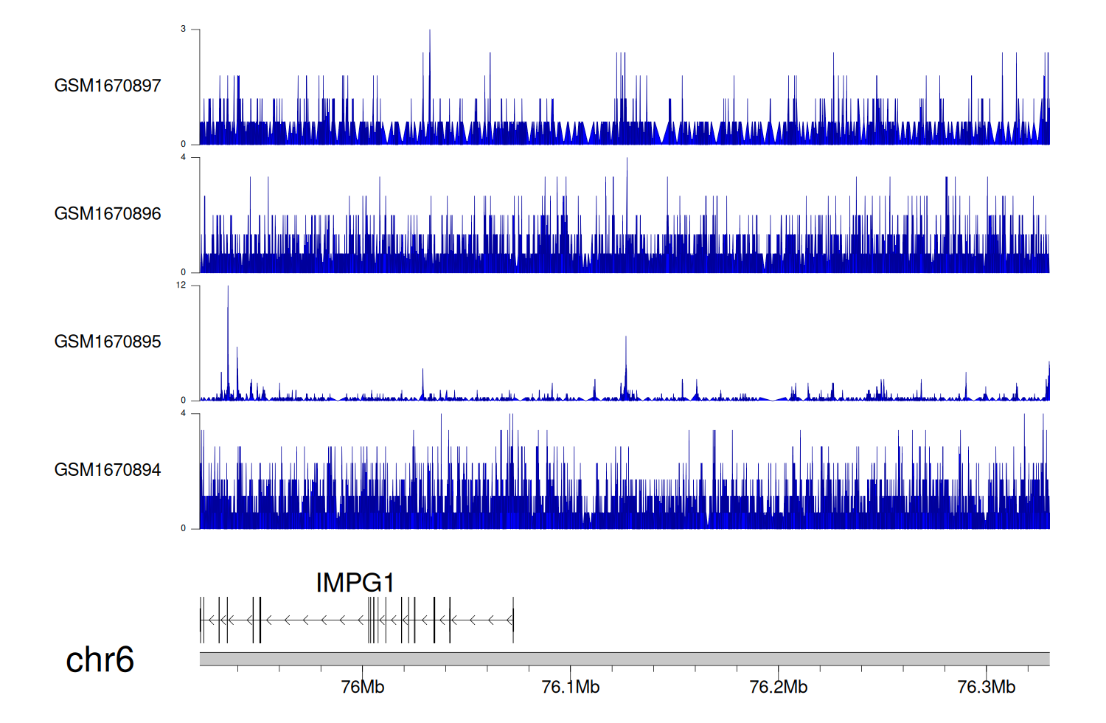Click y-axis maximum 4 on GSM1670894 track

click(183, 413)
